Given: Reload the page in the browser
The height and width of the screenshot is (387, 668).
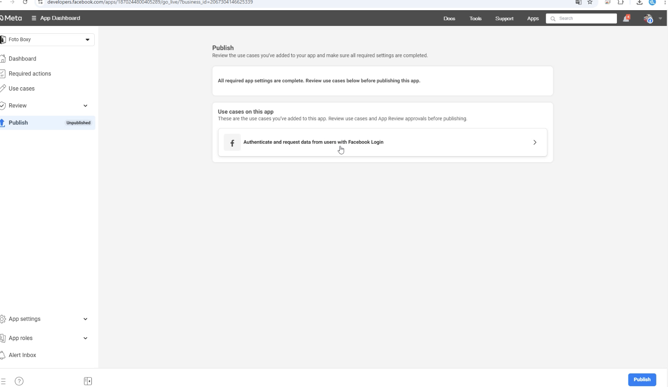Looking at the screenshot, I should pos(25,2).
